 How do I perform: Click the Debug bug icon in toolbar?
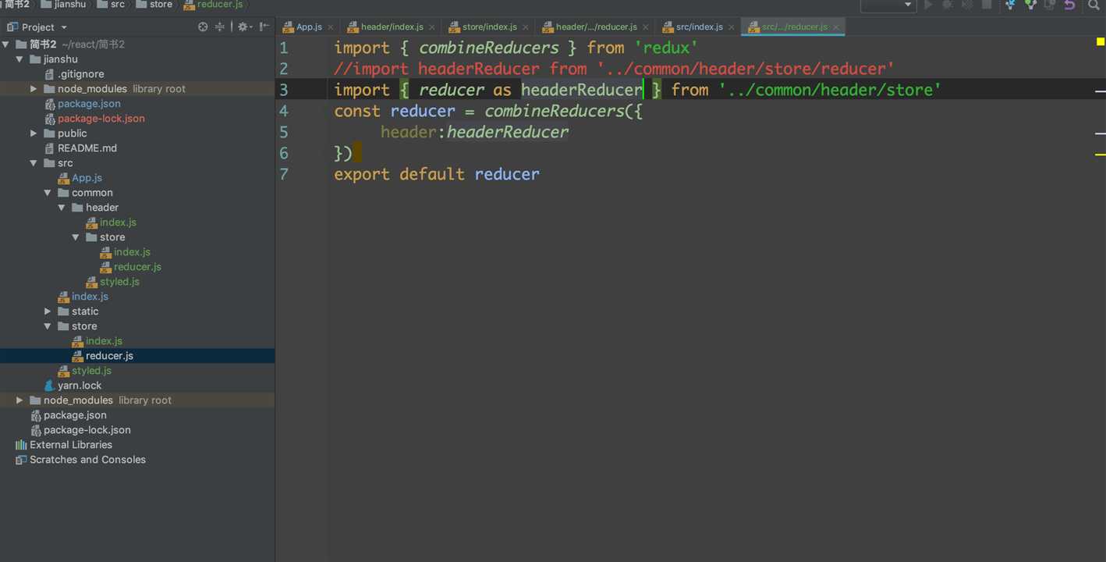click(948, 5)
